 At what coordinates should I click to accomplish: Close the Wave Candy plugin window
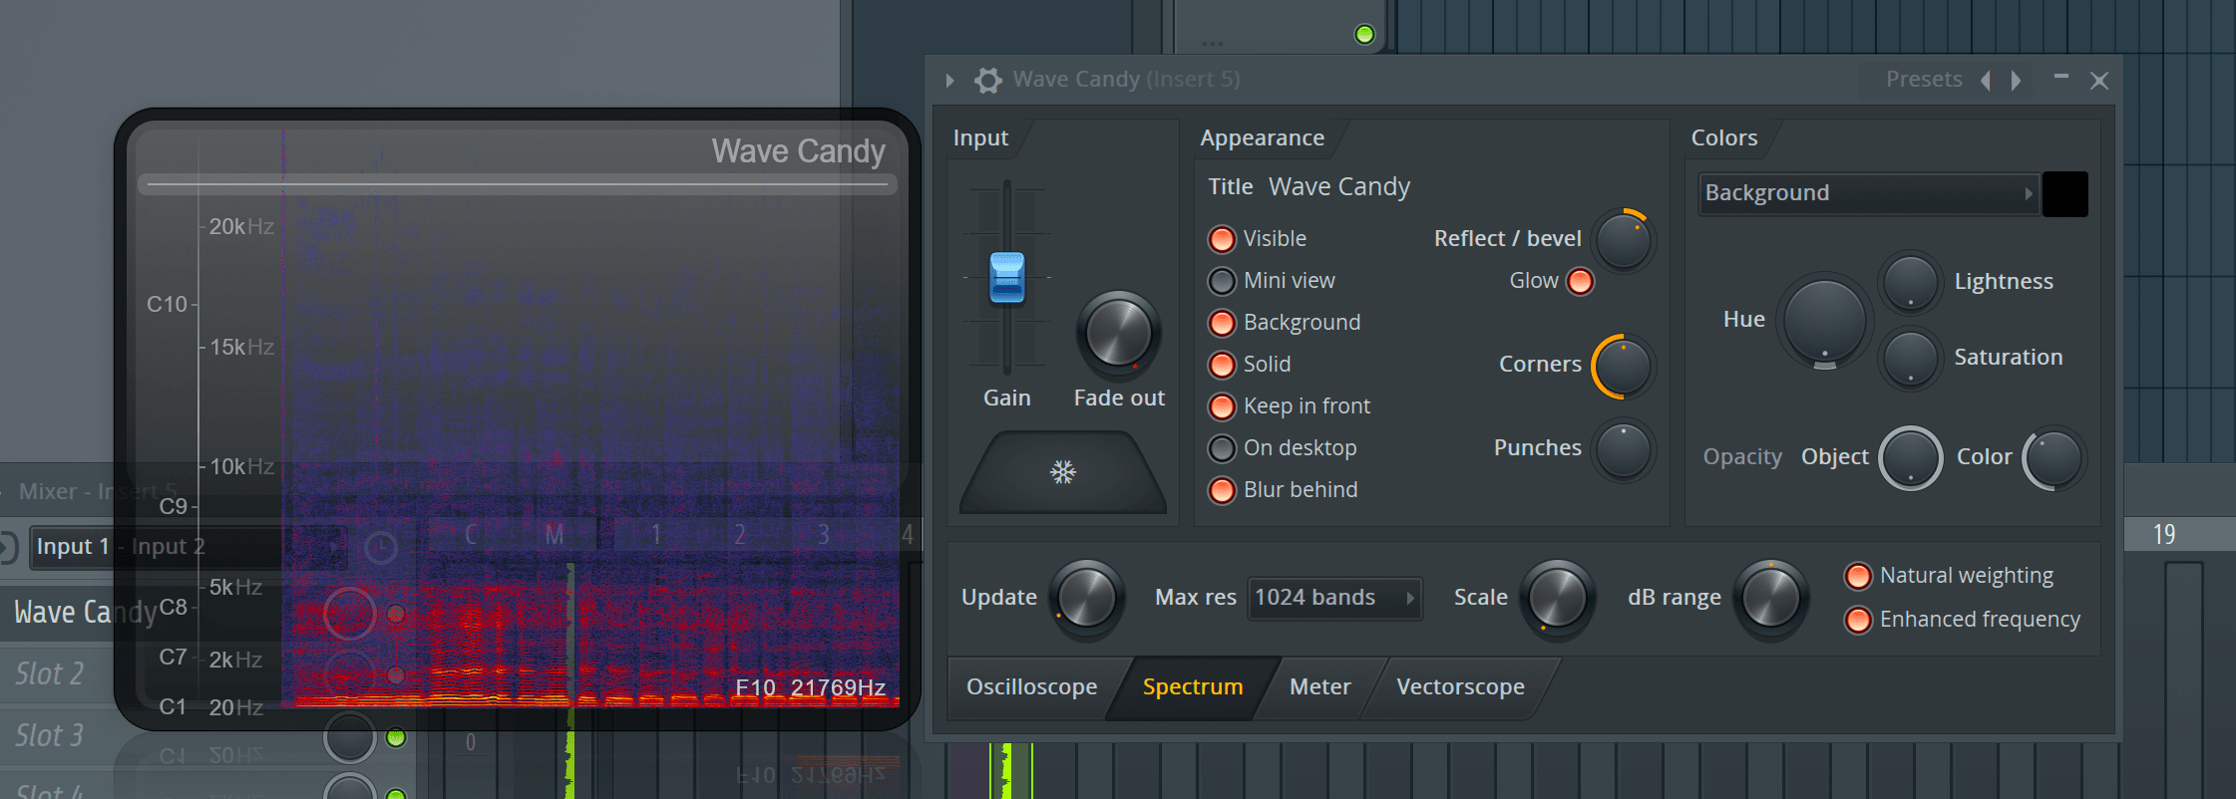[2099, 81]
